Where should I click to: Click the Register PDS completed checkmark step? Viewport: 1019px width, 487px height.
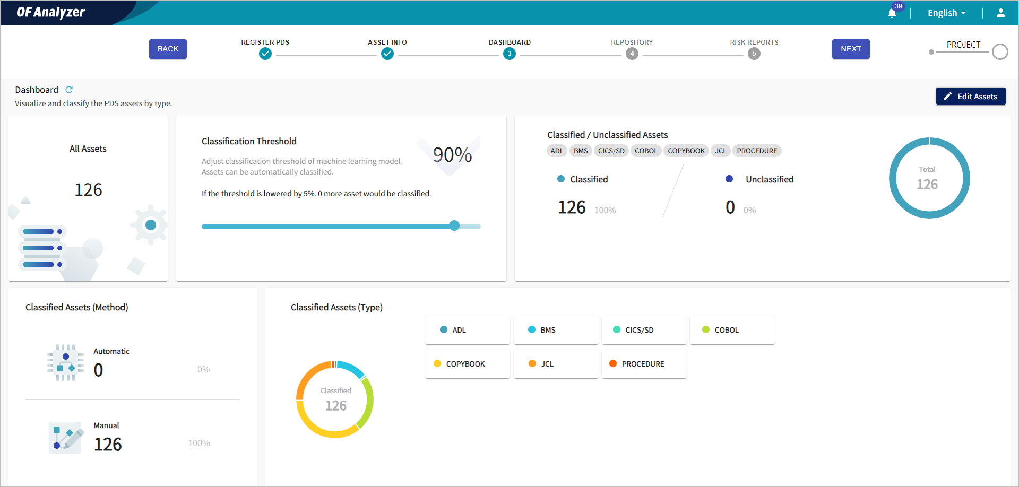(x=265, y=54)
